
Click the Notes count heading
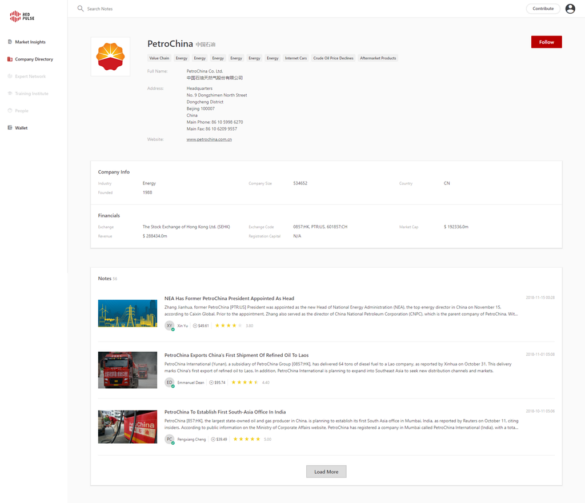[107, 279]
